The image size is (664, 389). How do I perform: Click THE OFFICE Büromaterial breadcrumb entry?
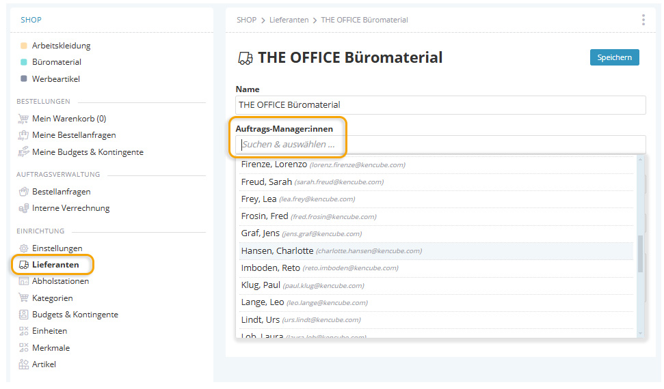[364, 20]
